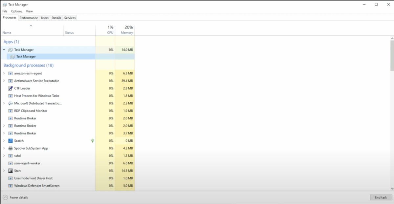Viewport: 394px width, 204px height.
Task: Minimize the Task Manager window
Action: click(365, 5)
